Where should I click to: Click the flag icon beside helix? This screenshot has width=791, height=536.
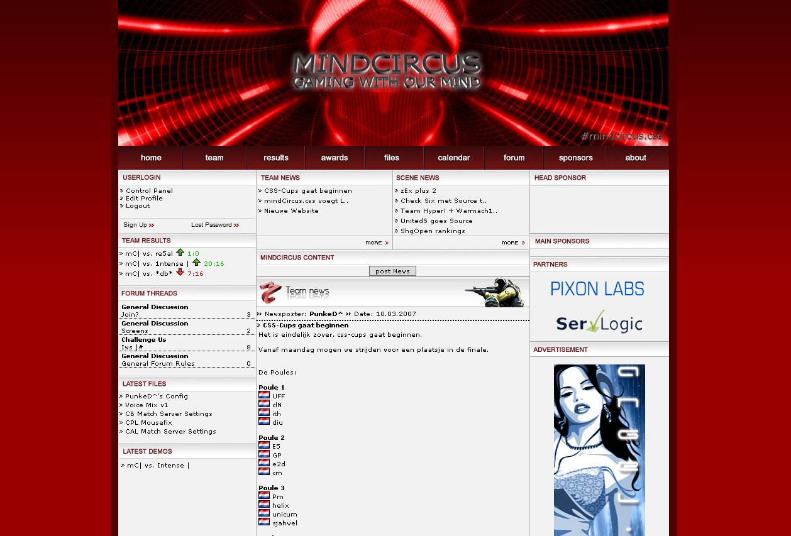coord(264,505)
